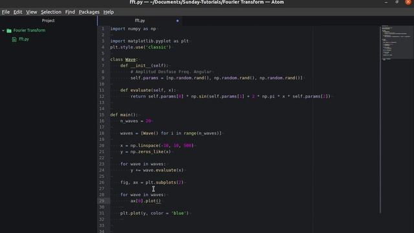Close the Atom window

[x=408, y=2]
